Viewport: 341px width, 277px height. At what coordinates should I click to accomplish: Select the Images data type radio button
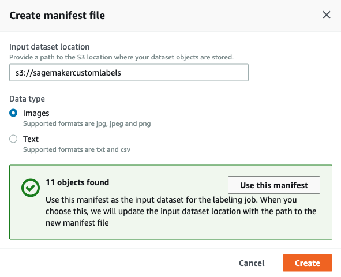[x=13, y=113]
